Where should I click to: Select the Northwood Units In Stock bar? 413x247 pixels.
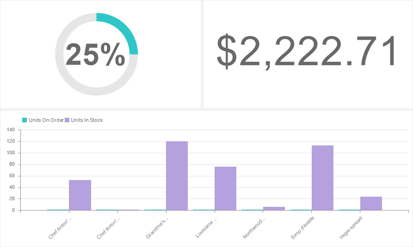pos(274,209)
